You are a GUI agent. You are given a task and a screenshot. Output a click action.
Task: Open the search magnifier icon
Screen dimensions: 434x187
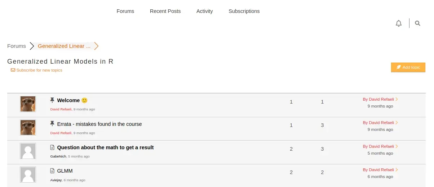[417, 23]
